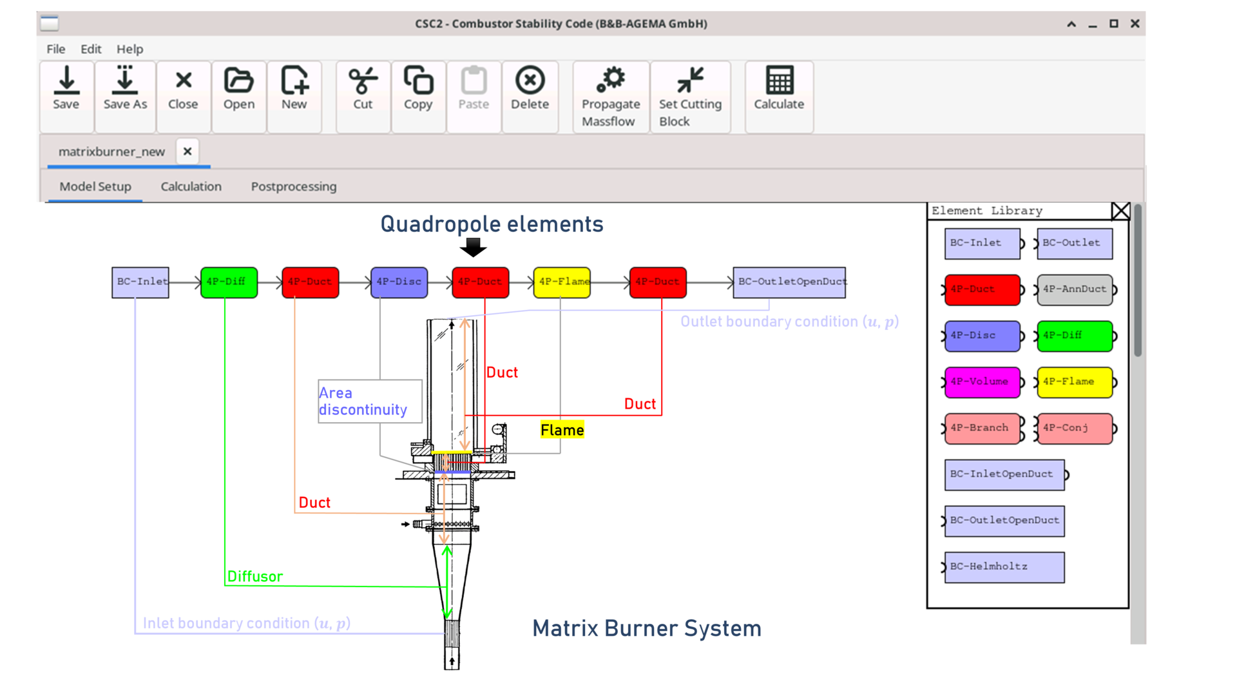Switch to the Calculation tab
Viewport: 1237px width, 696px height.
pos(191,186)
